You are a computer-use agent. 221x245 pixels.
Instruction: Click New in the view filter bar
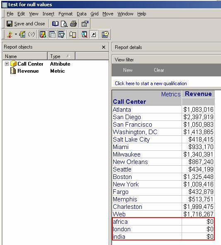(128, 70)
